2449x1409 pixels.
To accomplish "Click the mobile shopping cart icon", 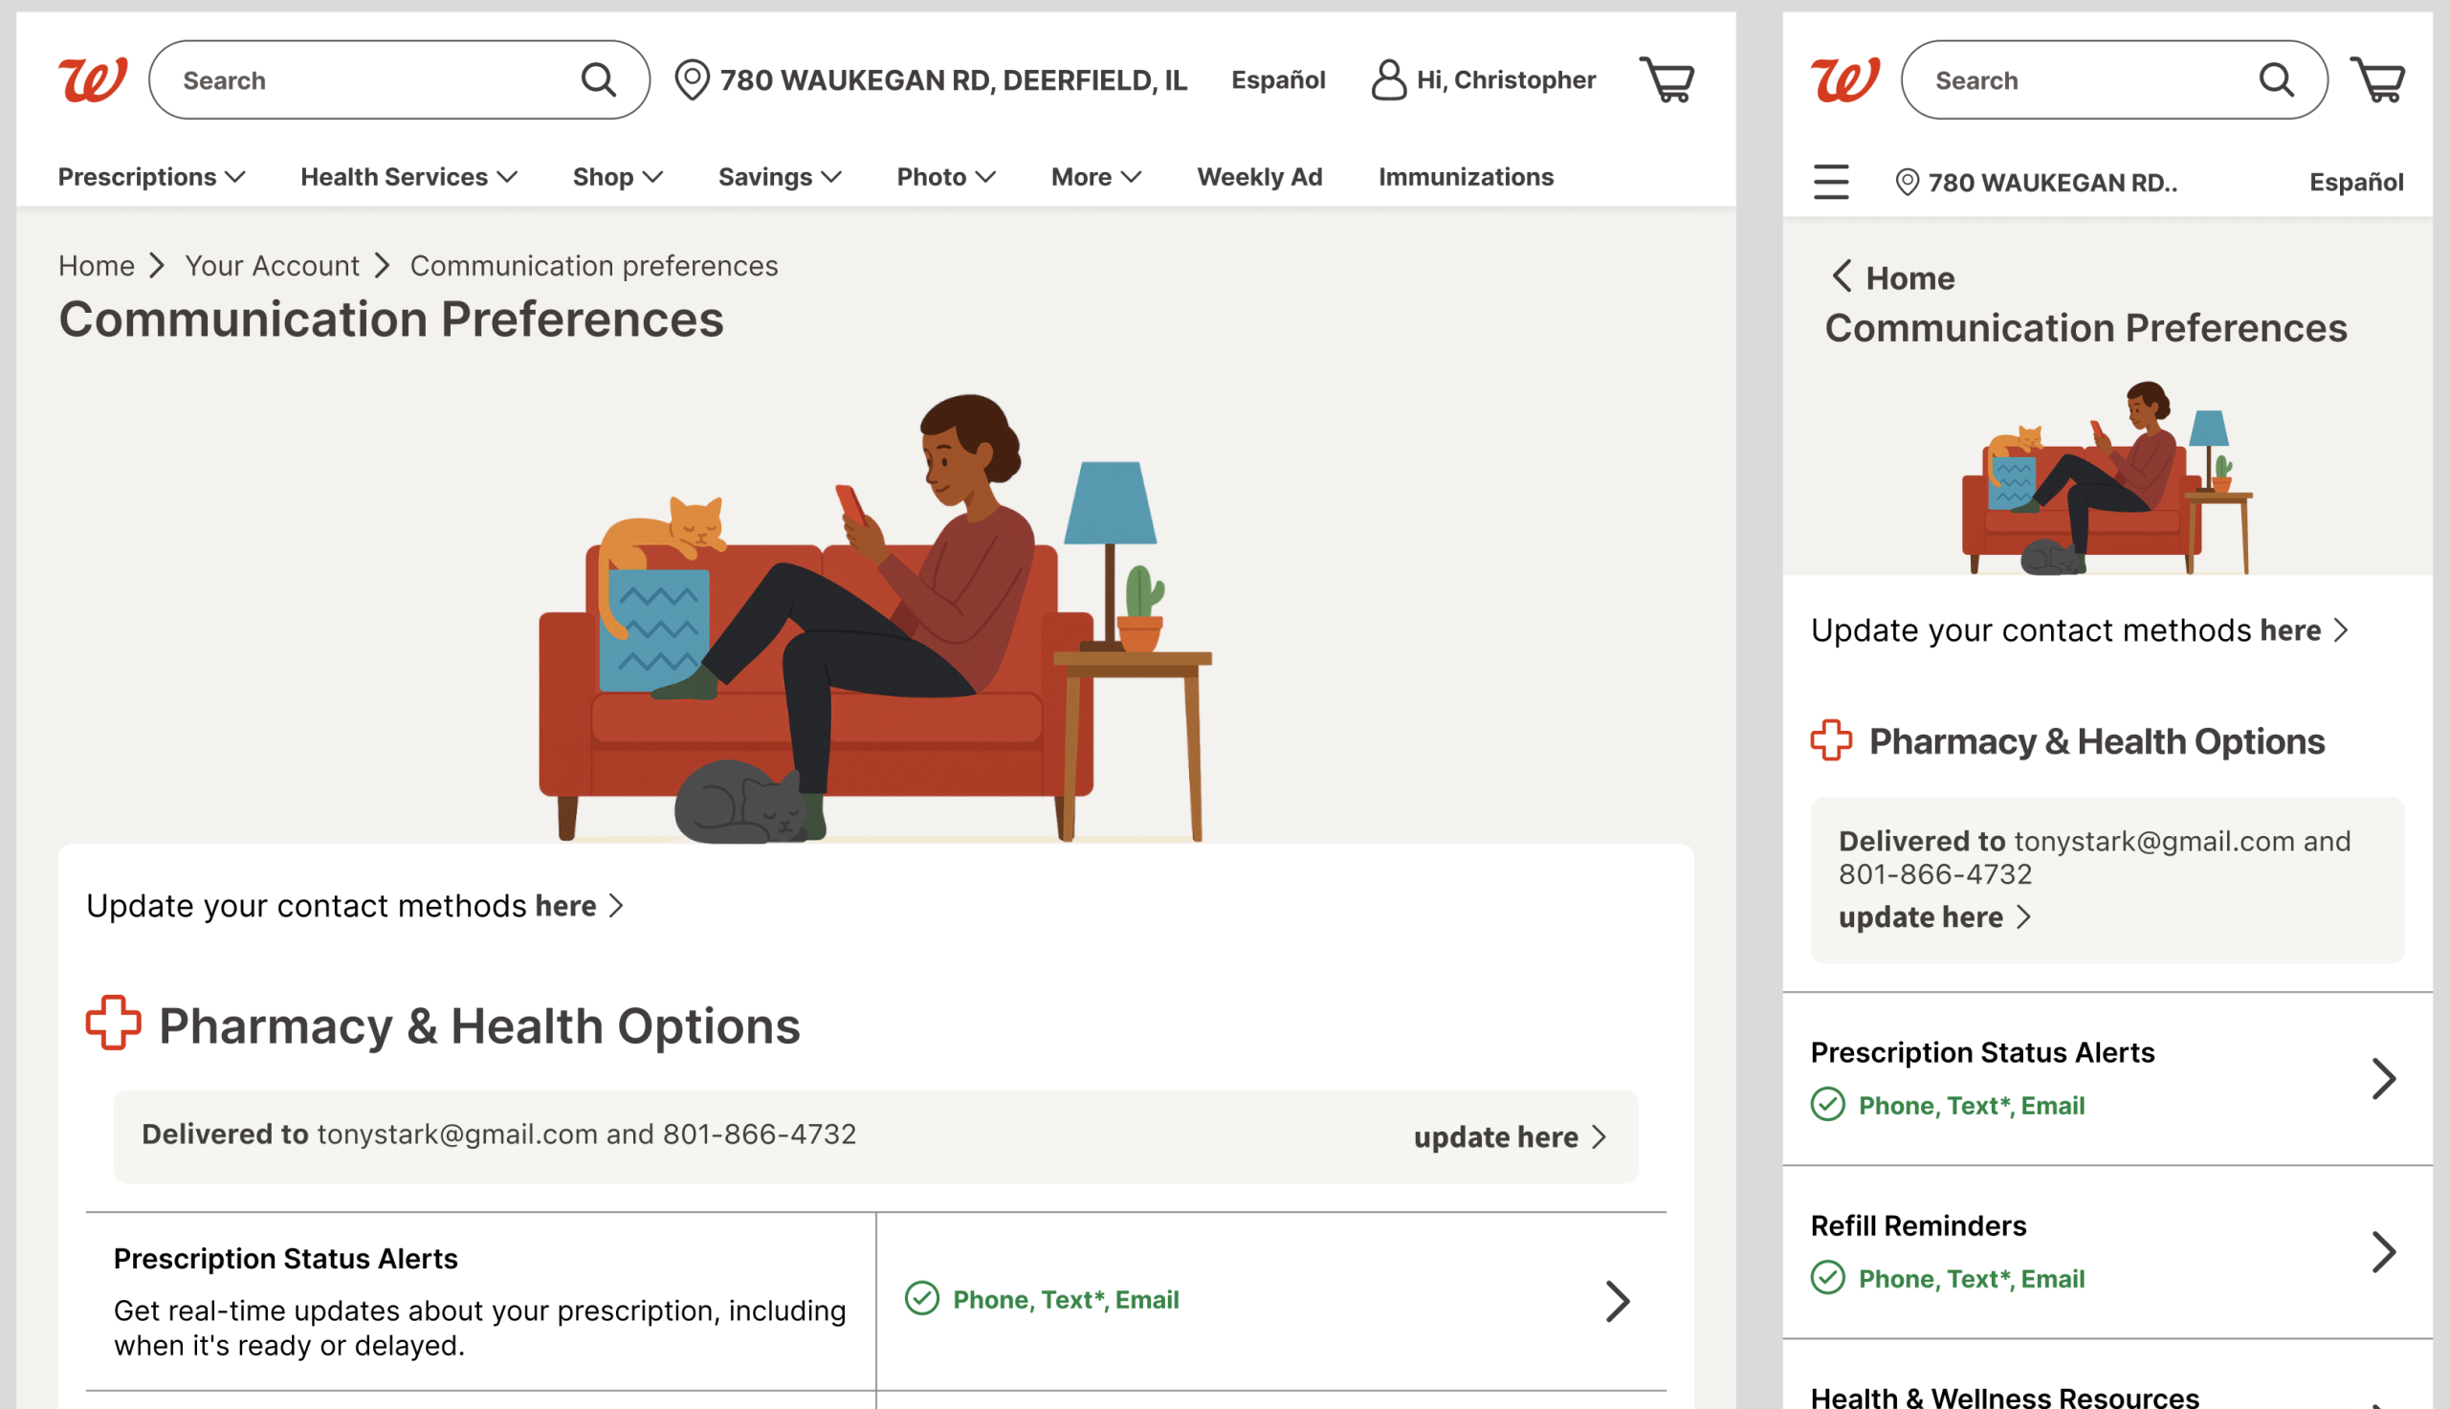I will click(2377, 79).
